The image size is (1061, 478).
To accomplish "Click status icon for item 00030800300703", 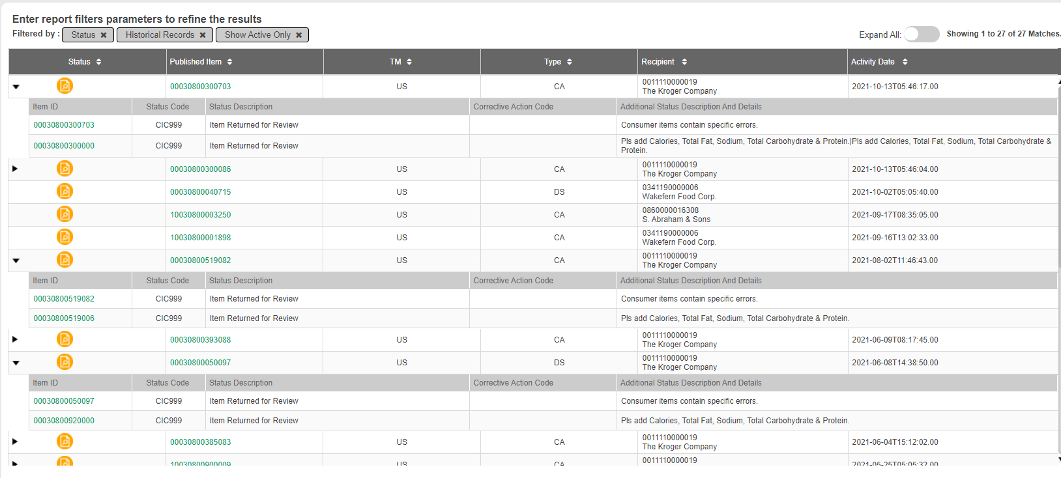I will coord(65,86).
